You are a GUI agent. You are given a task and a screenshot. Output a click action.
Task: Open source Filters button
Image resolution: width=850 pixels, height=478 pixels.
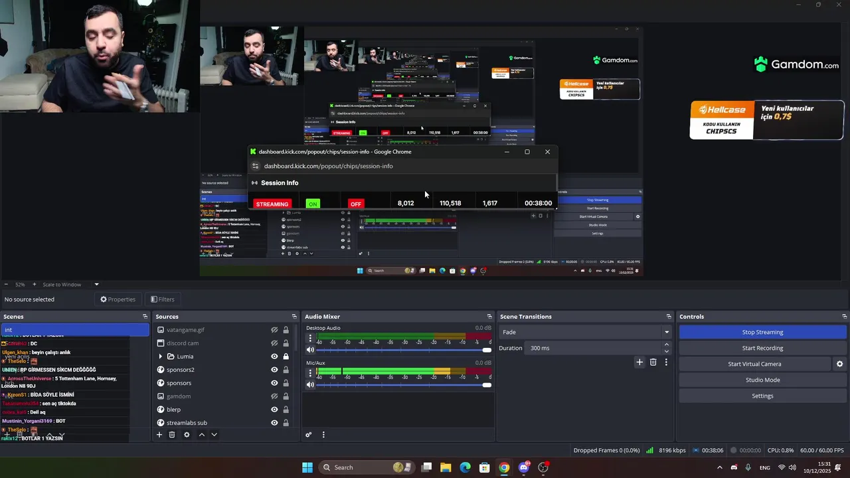pyautogui.click(x=162, y=299)
